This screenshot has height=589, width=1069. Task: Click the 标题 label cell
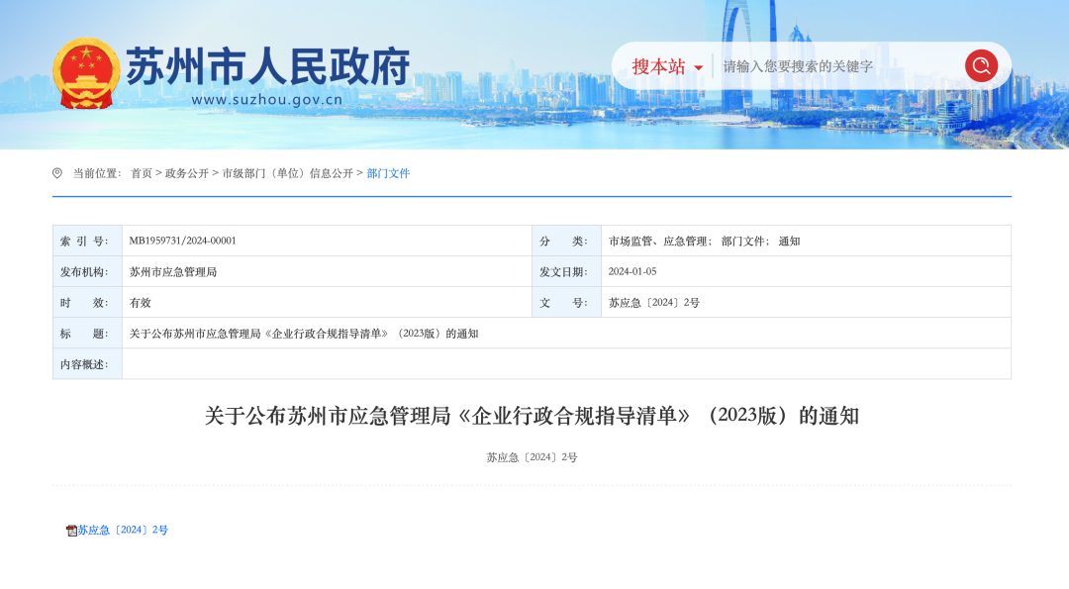[87, 334]
